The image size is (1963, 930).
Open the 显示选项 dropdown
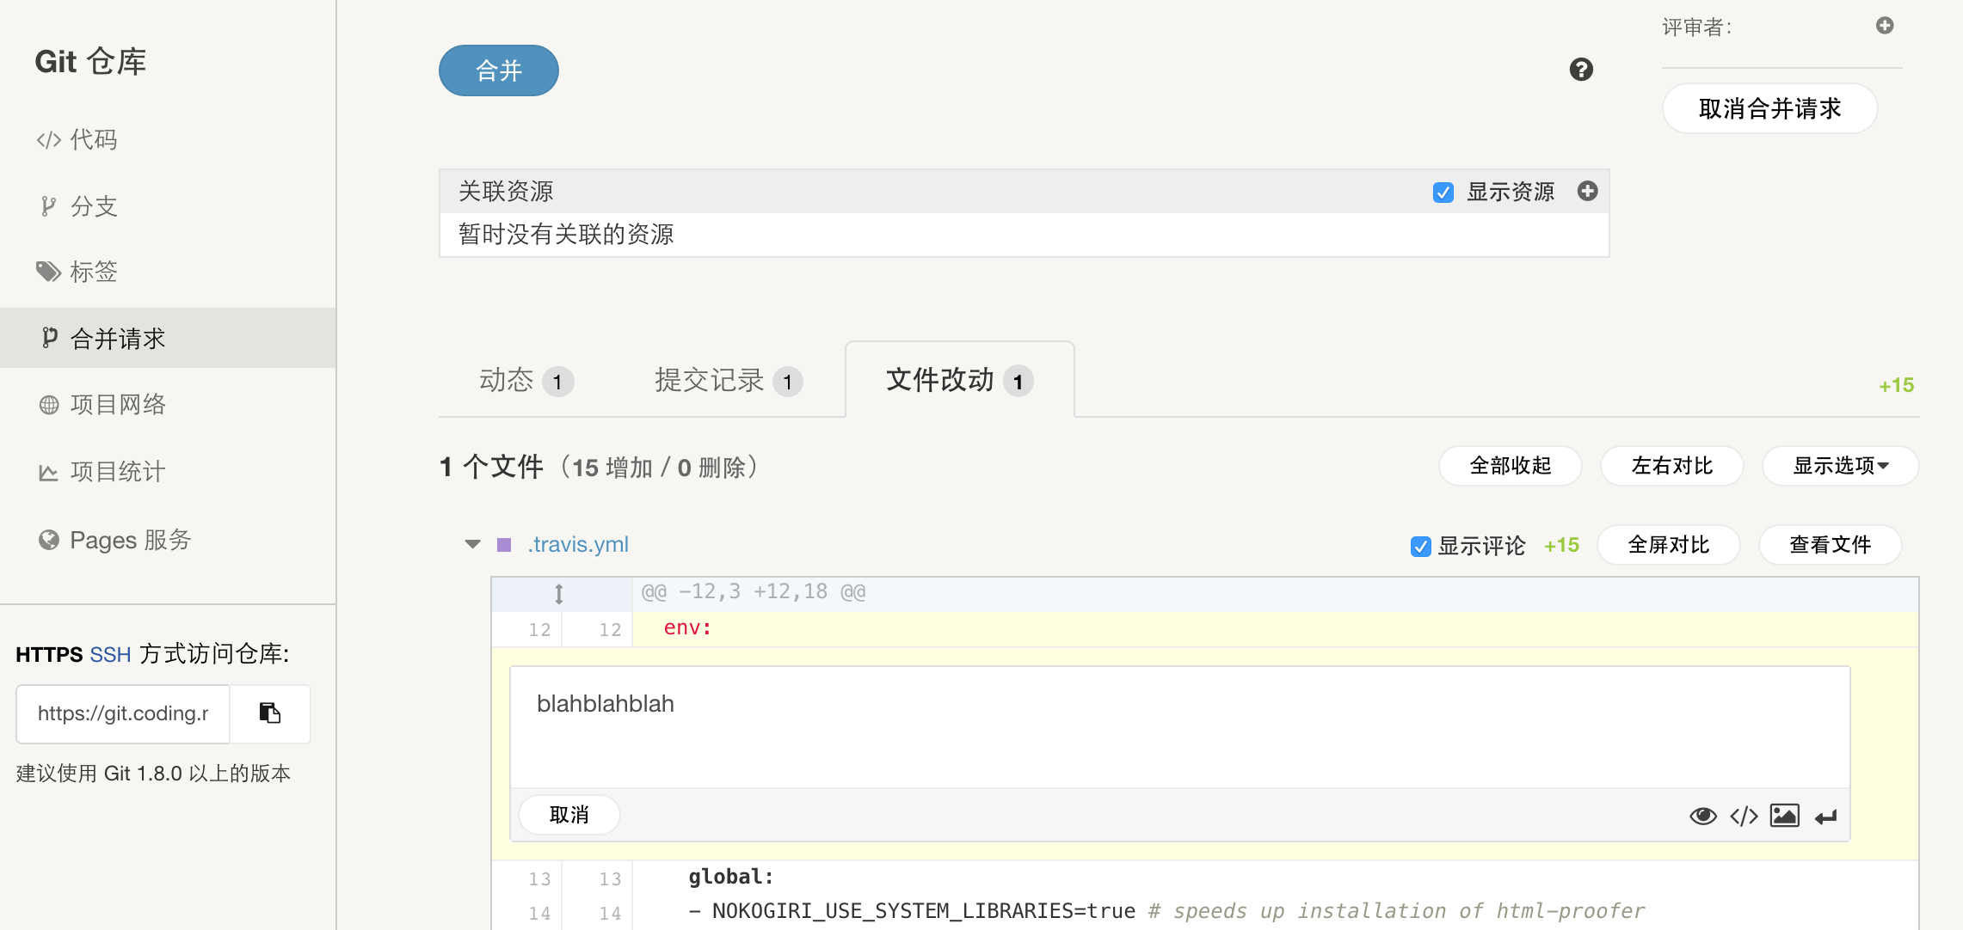tap(1840, 466)
